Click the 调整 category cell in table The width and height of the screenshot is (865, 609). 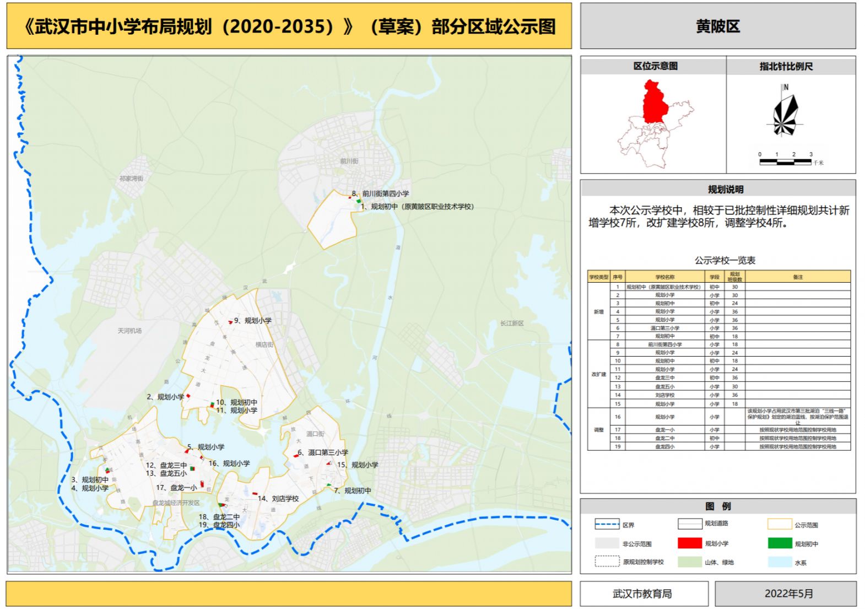click(x=599, y=429)
